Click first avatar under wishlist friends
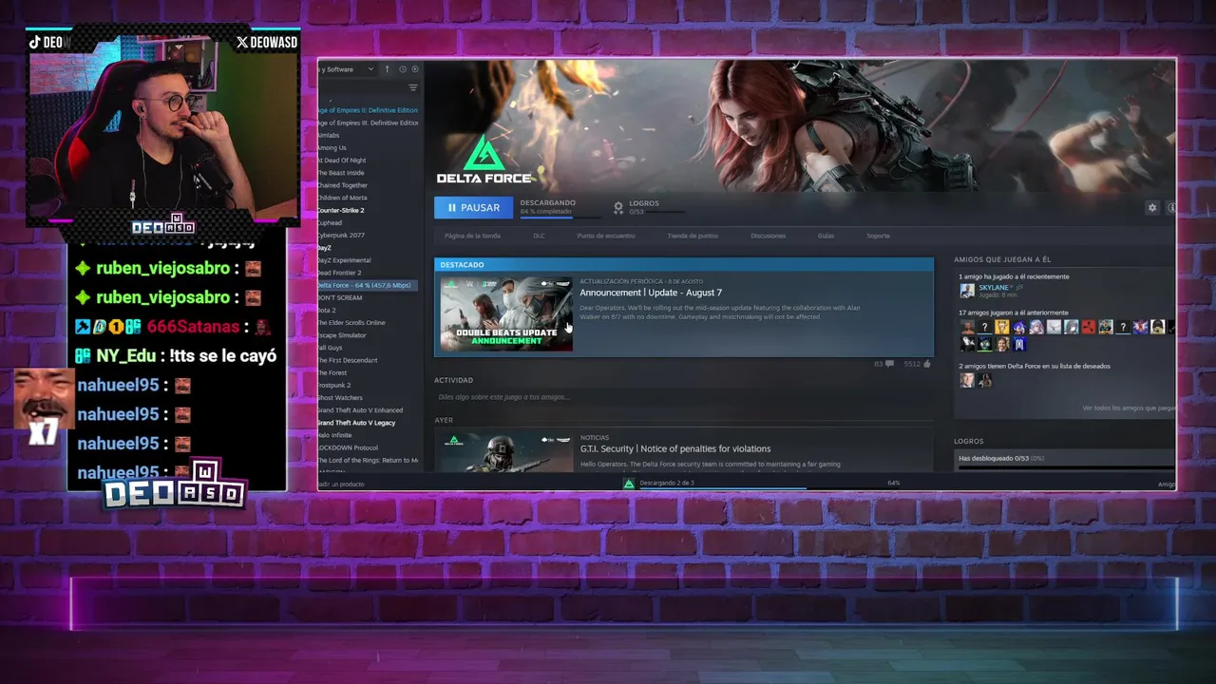1216x684 pixels. [x=967, y=380]
